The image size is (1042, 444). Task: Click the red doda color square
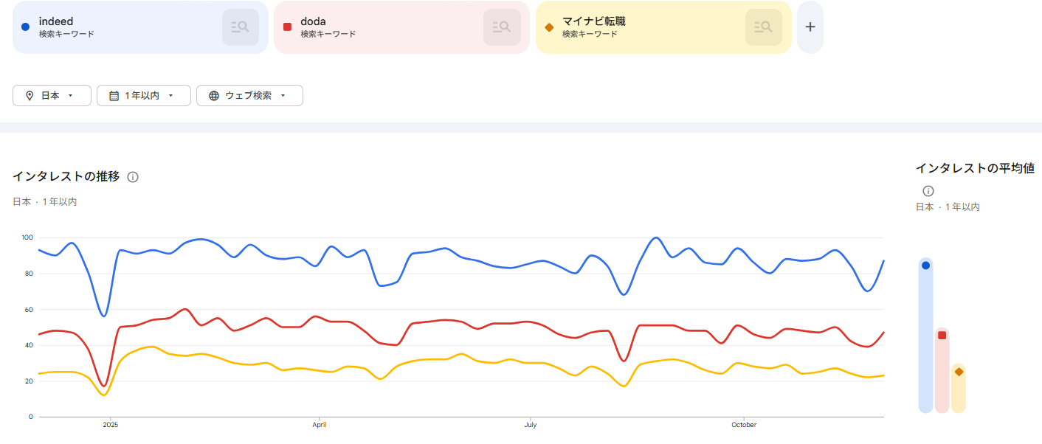coord(287,27)
